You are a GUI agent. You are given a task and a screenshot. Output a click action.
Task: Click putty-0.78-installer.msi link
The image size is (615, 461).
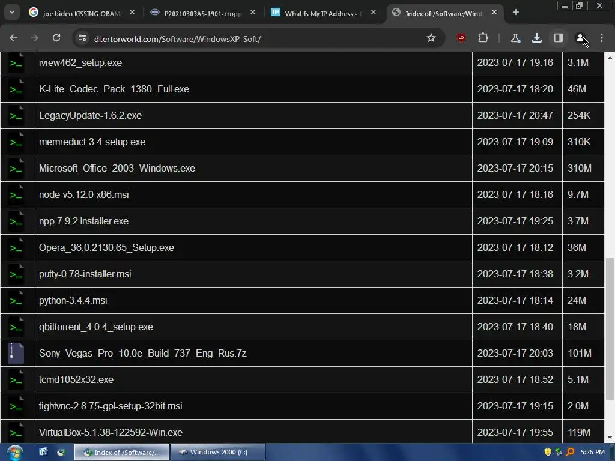click(85, 274)
